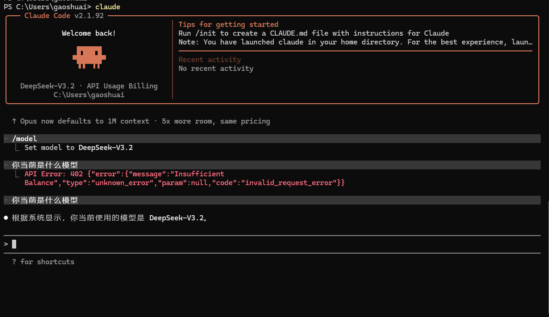Click the Claude Code pixel mascot icon
Screen dimensions: 549x317
(89, 57)
